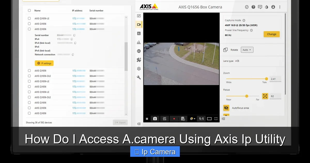Click the Focus slider handle
Viewport: 310px width, 163px height.
247,96
